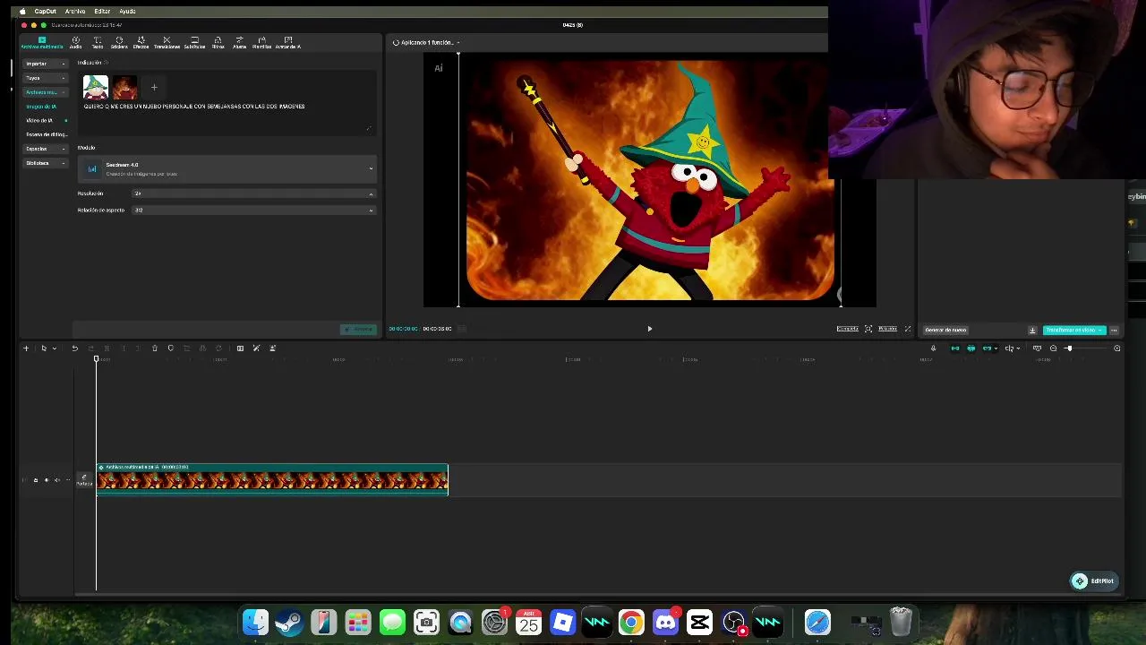The height and width of the screenshot is (645, 1146).
Task: Open the Relación de aspecto dropdown
Action: (x=253, y=210)
